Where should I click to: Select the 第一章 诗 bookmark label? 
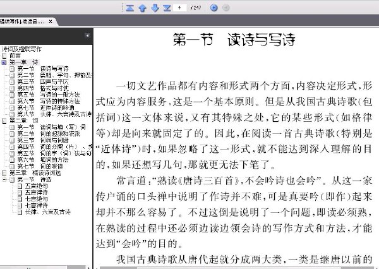click(24, 63)
